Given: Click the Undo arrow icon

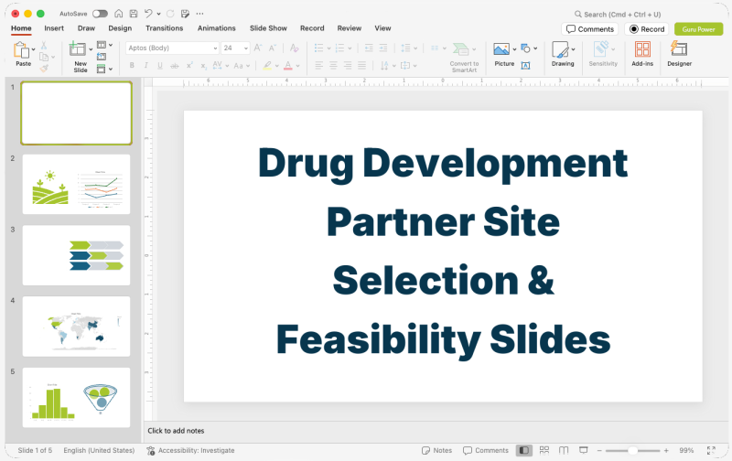Looking at the screenshot, I should [x=148, y=14].
